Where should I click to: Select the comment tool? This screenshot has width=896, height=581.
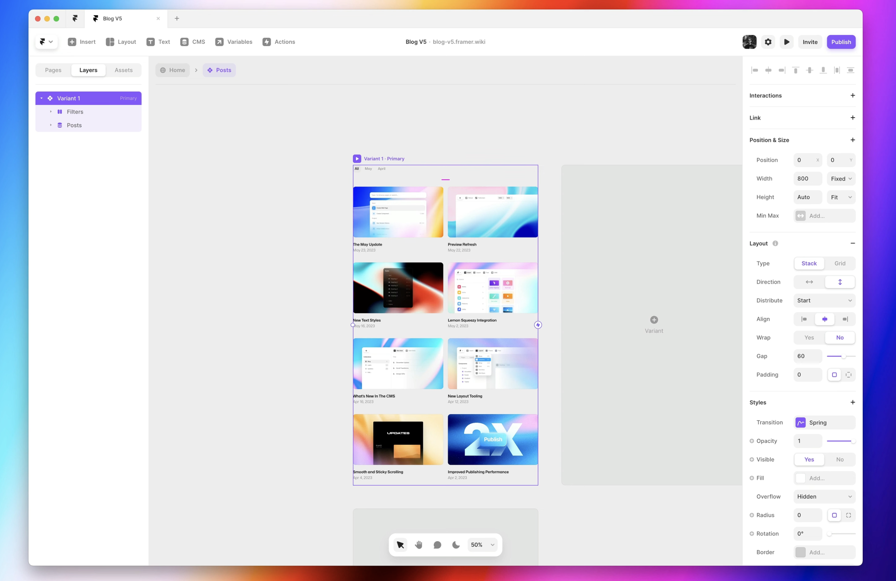tap(437, 545)
